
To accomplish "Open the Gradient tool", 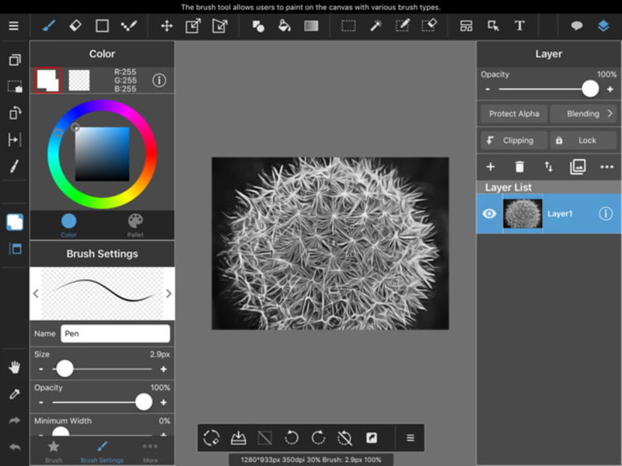I will 309,25.
